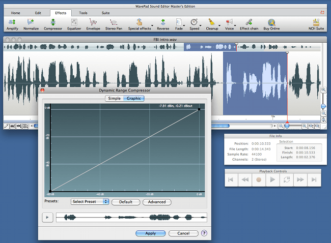
Task: Click the vertical zoom in magnifier
Action: 323,89
